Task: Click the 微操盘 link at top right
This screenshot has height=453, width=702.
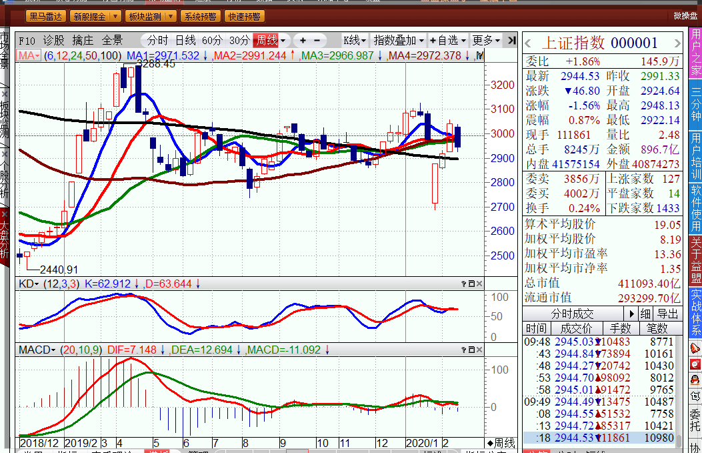Action: pyautogui.click(x=685, y=16)
